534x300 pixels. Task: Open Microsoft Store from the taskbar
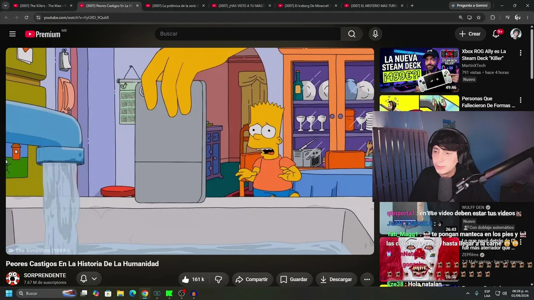pyautogui.click(x=108, y=293)
